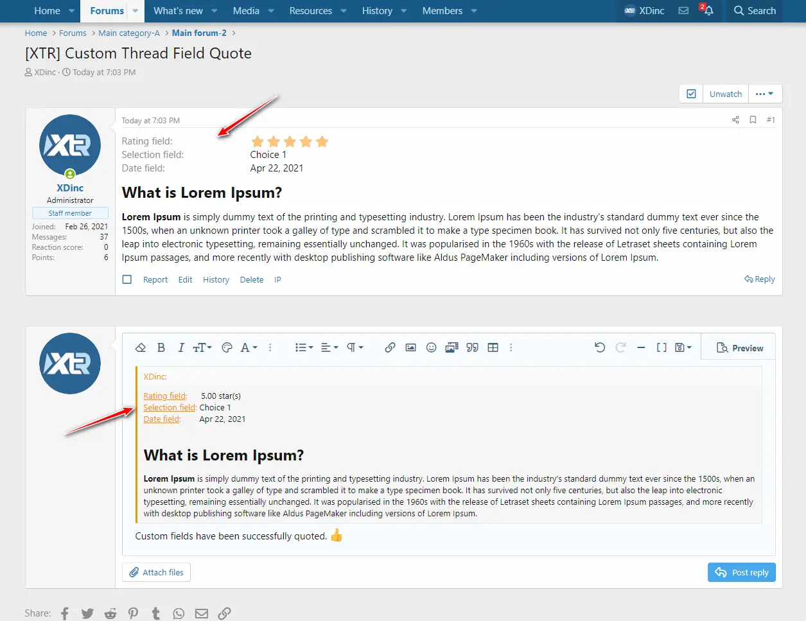Click the insert quote icon
The image size is (806, 621).
(473, 347)
